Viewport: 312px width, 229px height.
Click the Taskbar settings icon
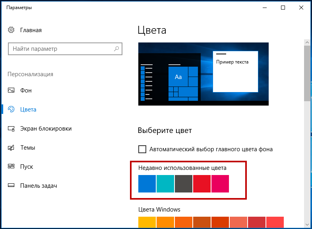tap(12, 186)
